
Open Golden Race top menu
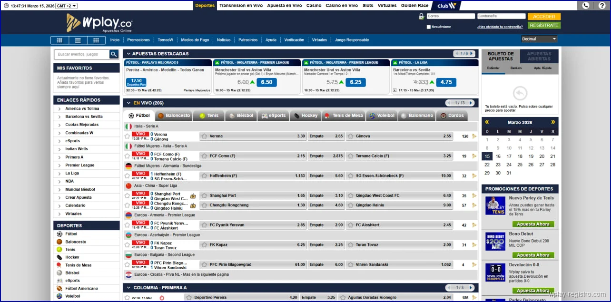414,6
